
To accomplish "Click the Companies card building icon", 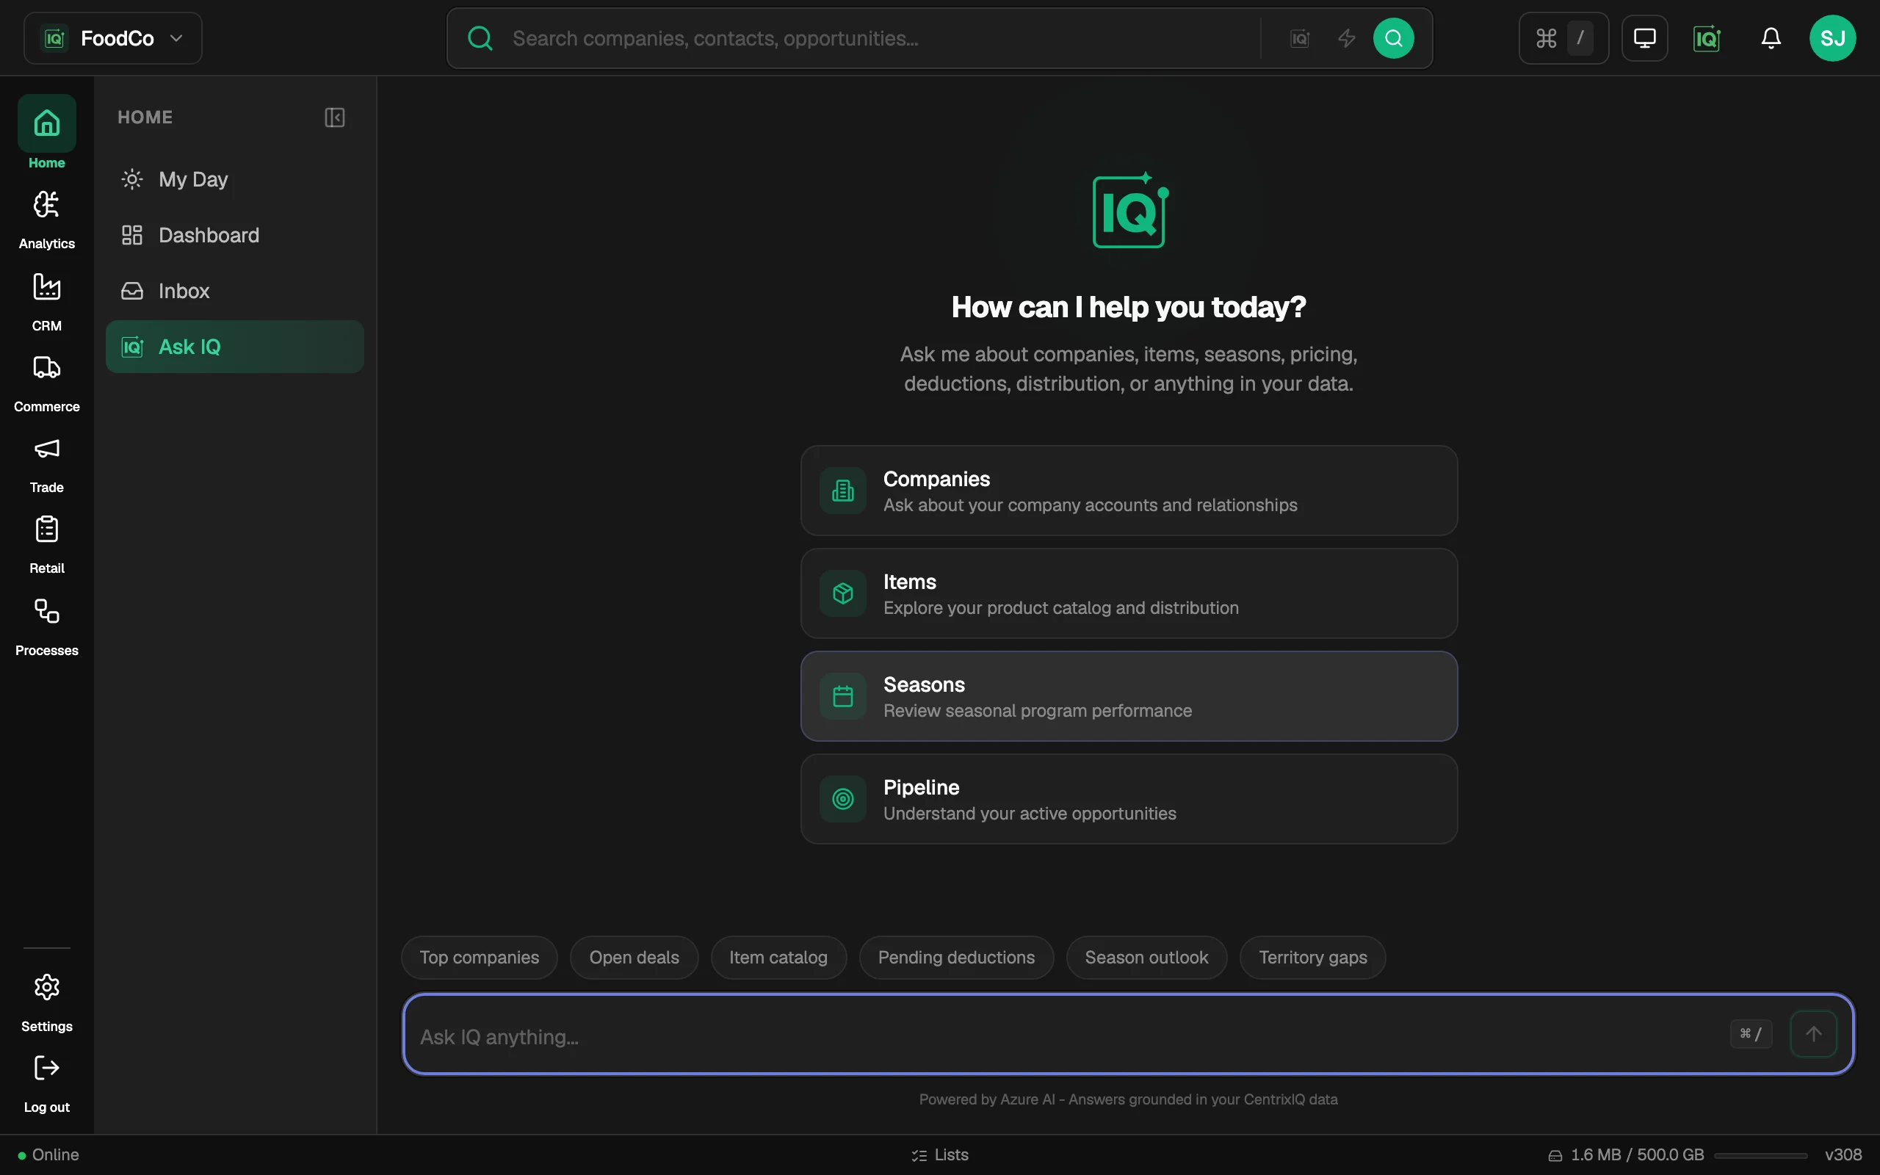I will tap(843, 491).
